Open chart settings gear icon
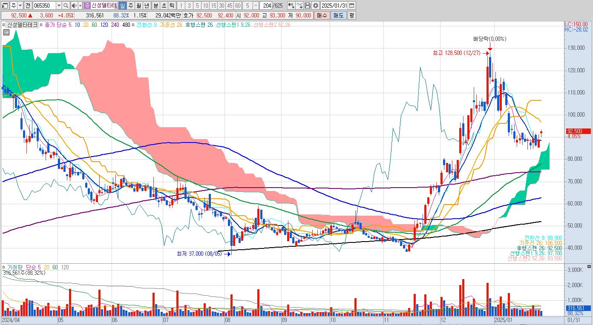 pyautogui.click(x=315, y=6)
